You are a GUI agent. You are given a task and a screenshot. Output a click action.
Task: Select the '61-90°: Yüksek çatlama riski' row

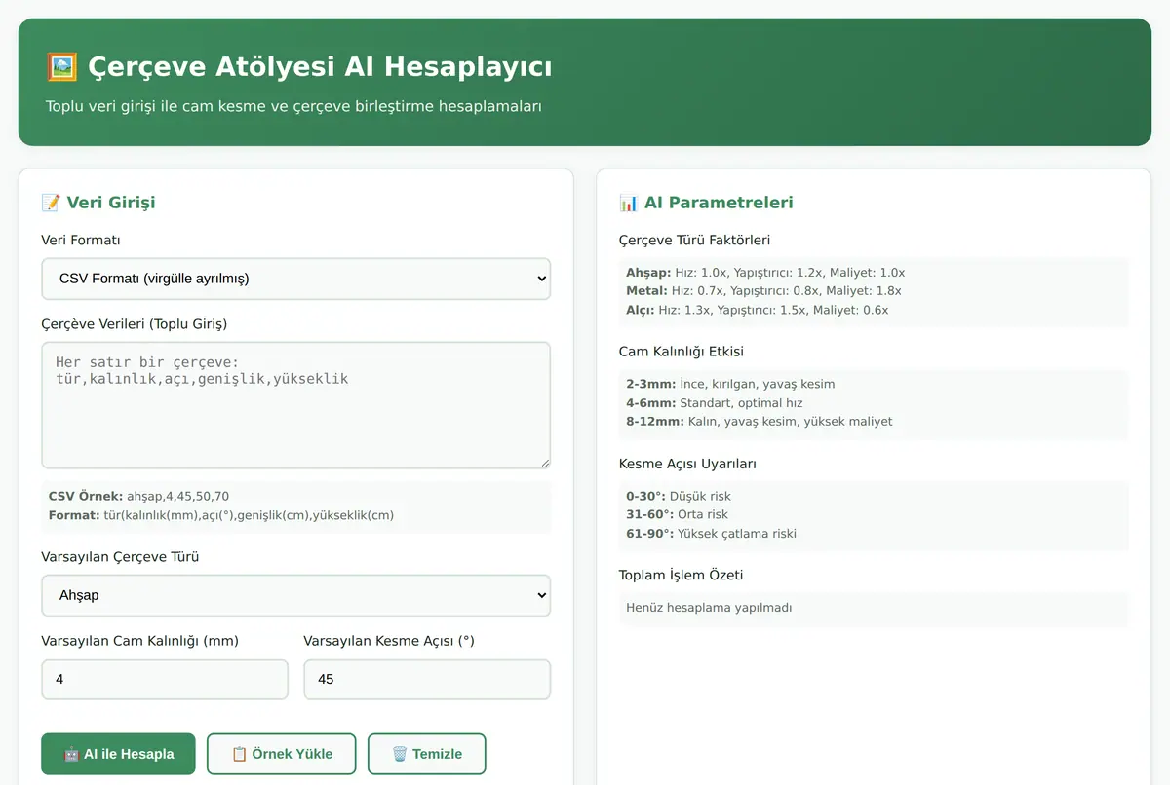[711, 534]
